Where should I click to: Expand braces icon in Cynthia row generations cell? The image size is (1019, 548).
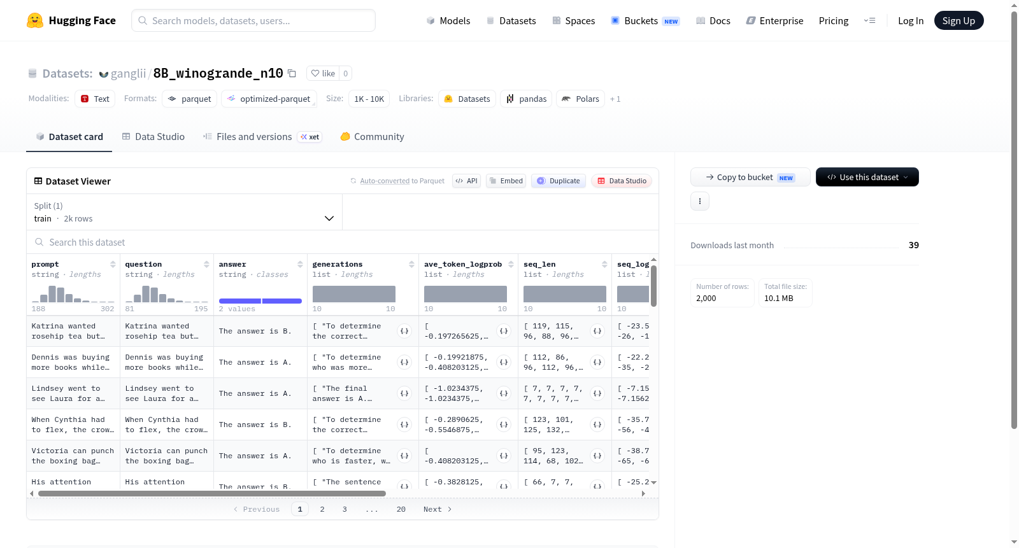404,425
